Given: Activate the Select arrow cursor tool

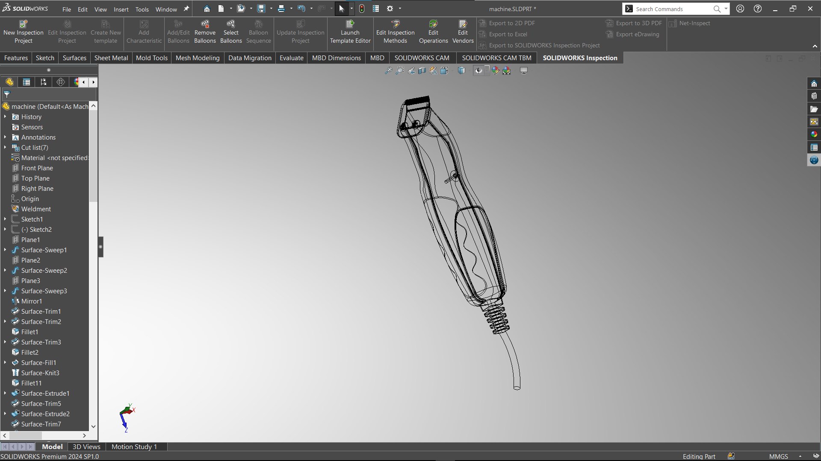Looking at the screenshot, I should point(342,9).
